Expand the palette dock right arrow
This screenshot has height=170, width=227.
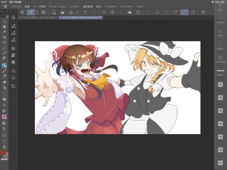(16, 11)
